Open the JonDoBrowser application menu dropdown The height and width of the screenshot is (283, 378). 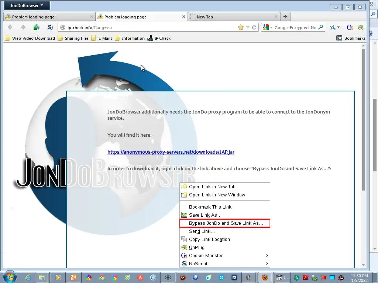(x=27, y=5)
